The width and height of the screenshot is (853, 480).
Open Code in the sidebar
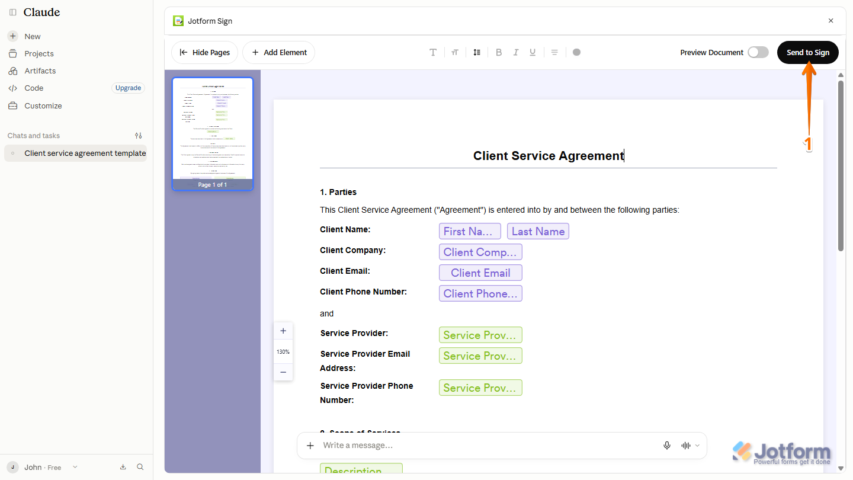tap(34, 88)
